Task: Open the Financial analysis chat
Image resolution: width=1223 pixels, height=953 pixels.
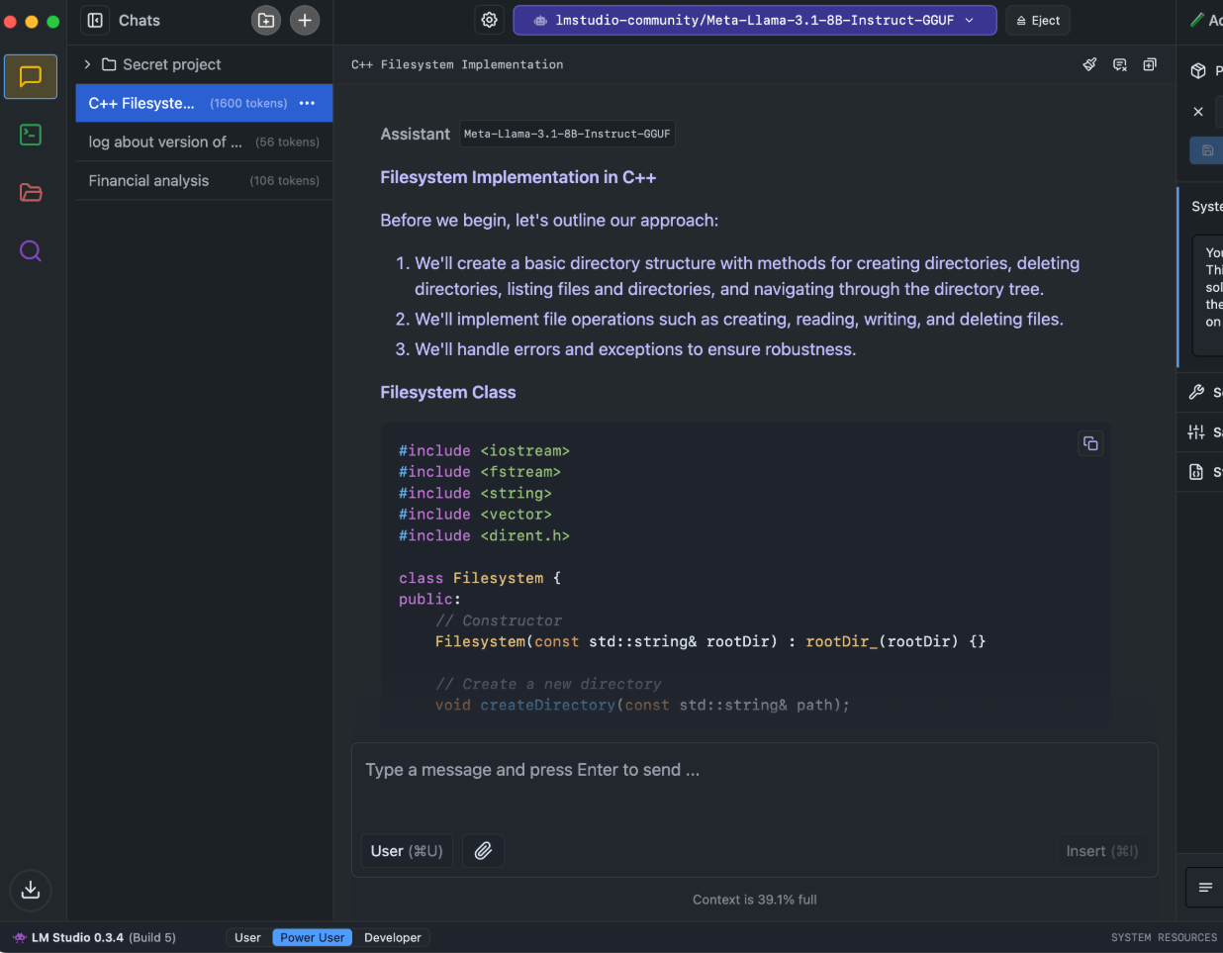Action: (x=149, y=180)
